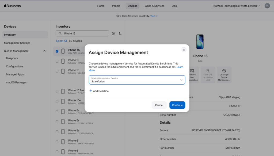Image resolution: width=274 pixels, height=156 pixels.
Task: Open the Devices tab
Action: coord(132,6)
